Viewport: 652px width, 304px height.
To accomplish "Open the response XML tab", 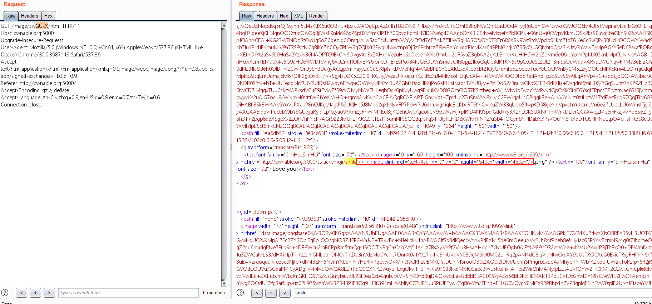I will point(298,16).
